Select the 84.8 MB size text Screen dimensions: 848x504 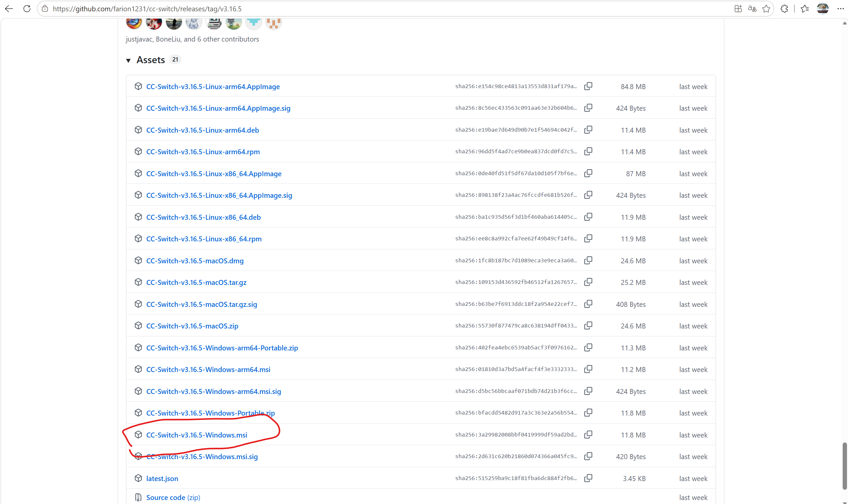pos(633,86)
